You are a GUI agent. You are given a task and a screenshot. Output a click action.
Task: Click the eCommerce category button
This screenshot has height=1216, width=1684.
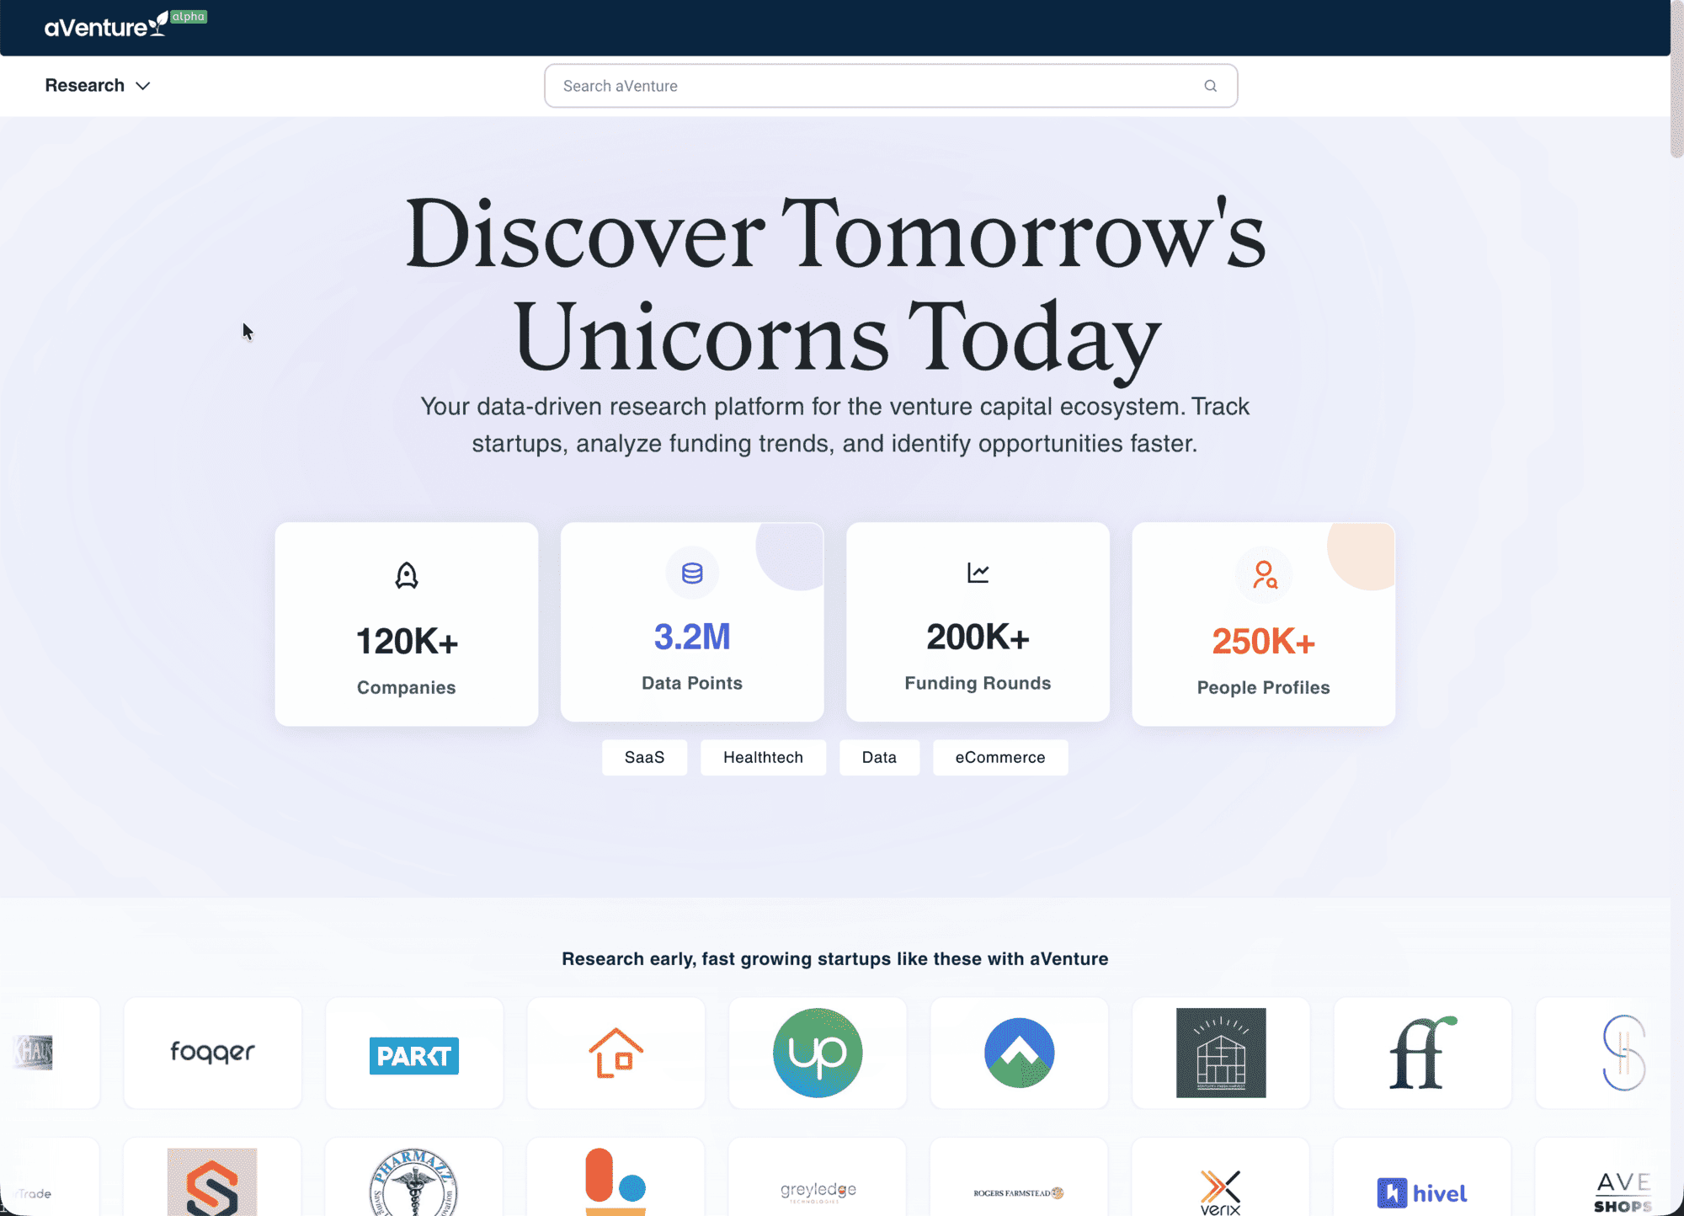pyautogui.click(x=1000, y=757)
